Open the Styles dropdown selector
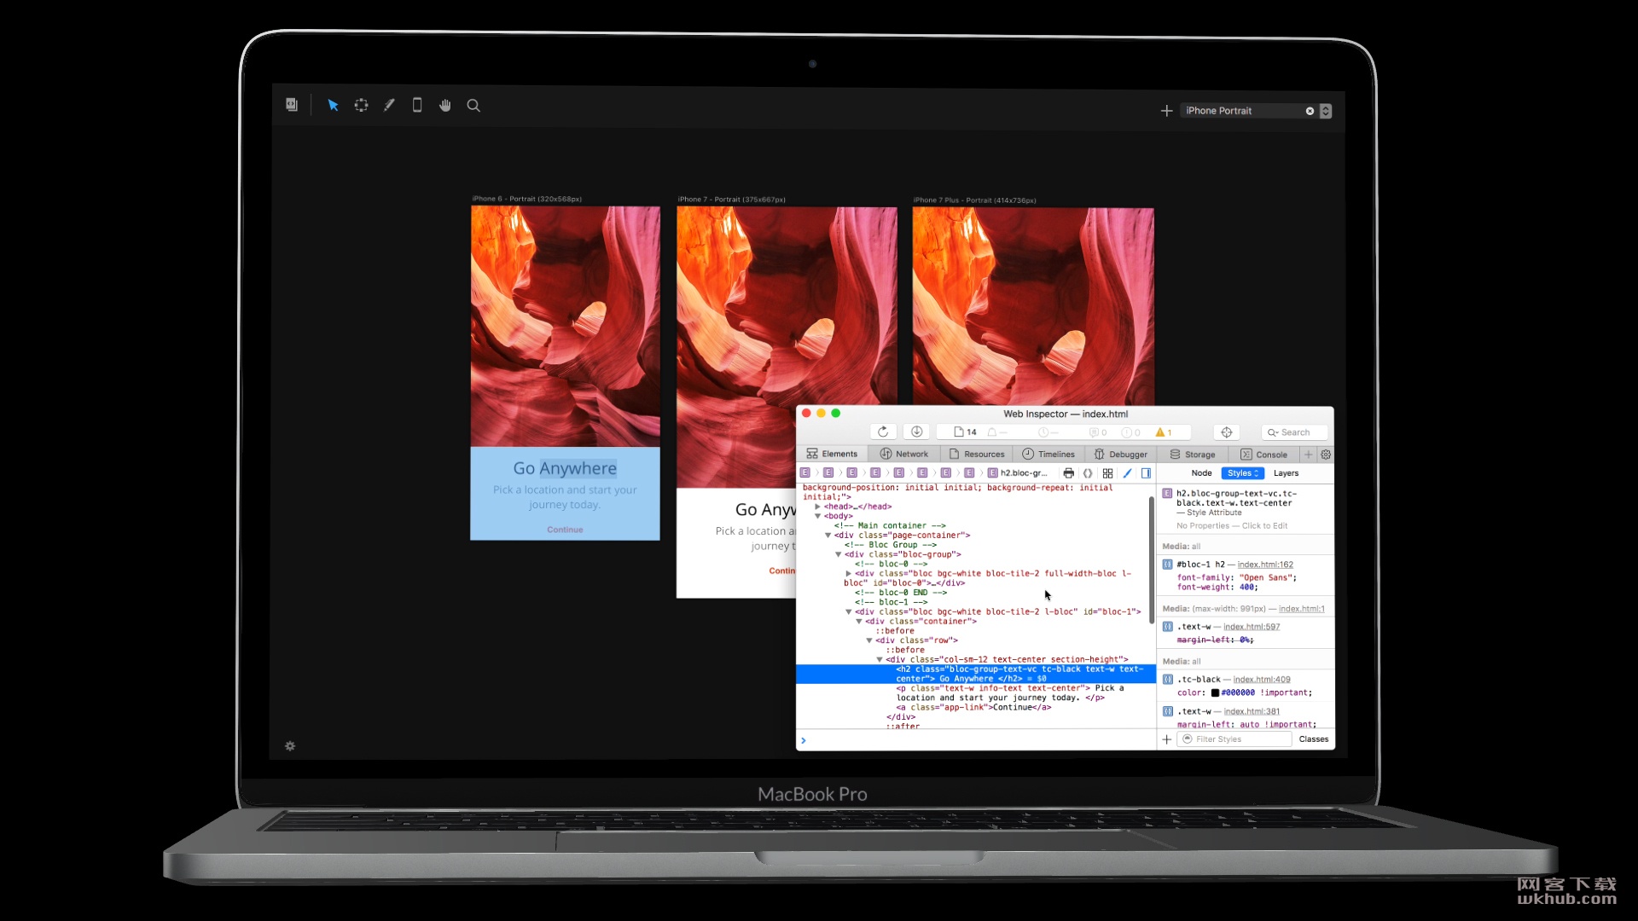This screenshot has width=1638, height=921. click(x=1243, y=473)
